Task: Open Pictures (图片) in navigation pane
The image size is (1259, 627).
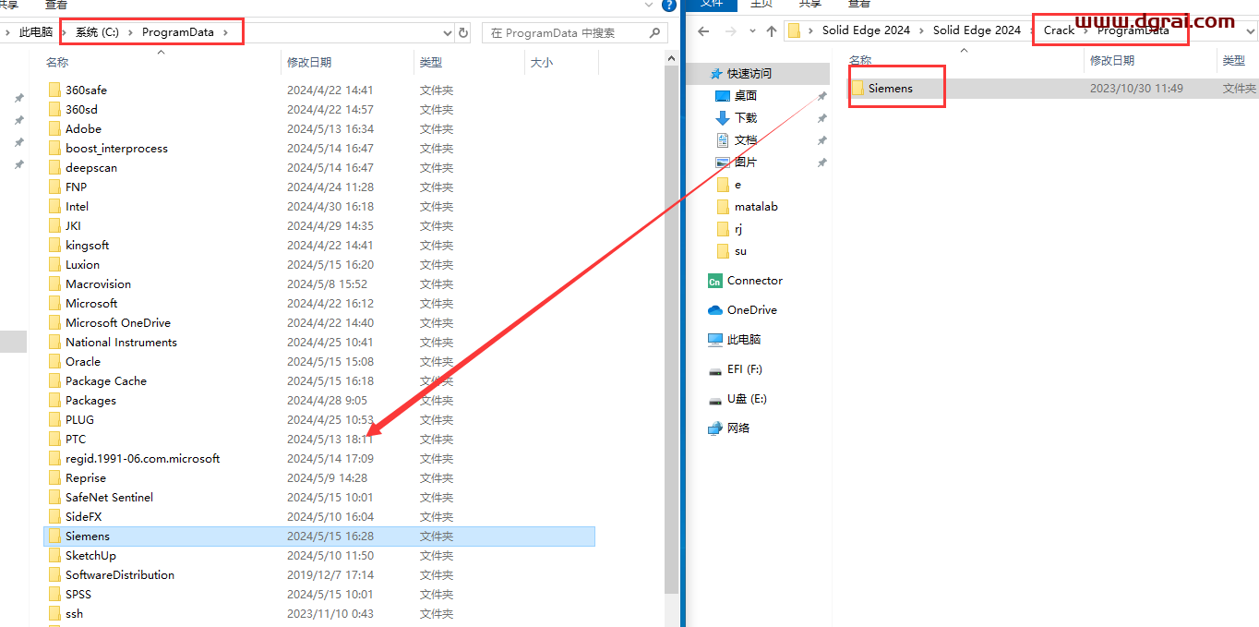Action: tap(746, 162)
